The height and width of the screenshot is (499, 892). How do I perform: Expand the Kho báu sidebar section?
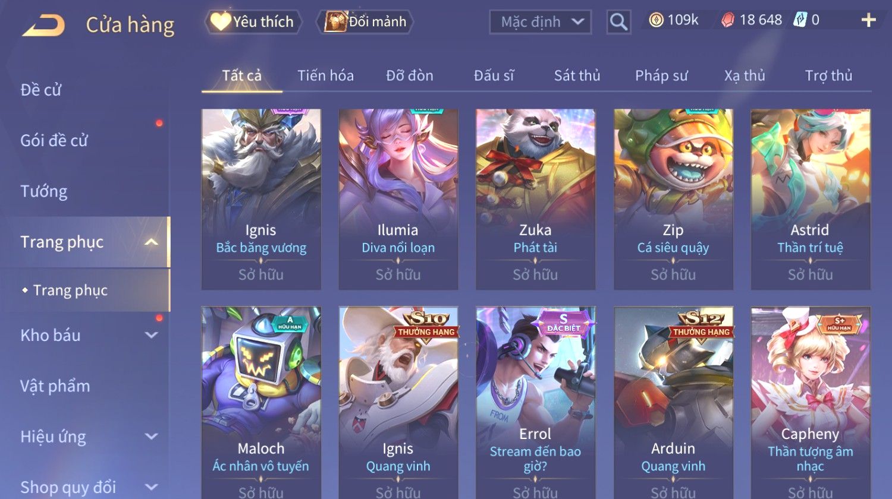coord(152,335)
